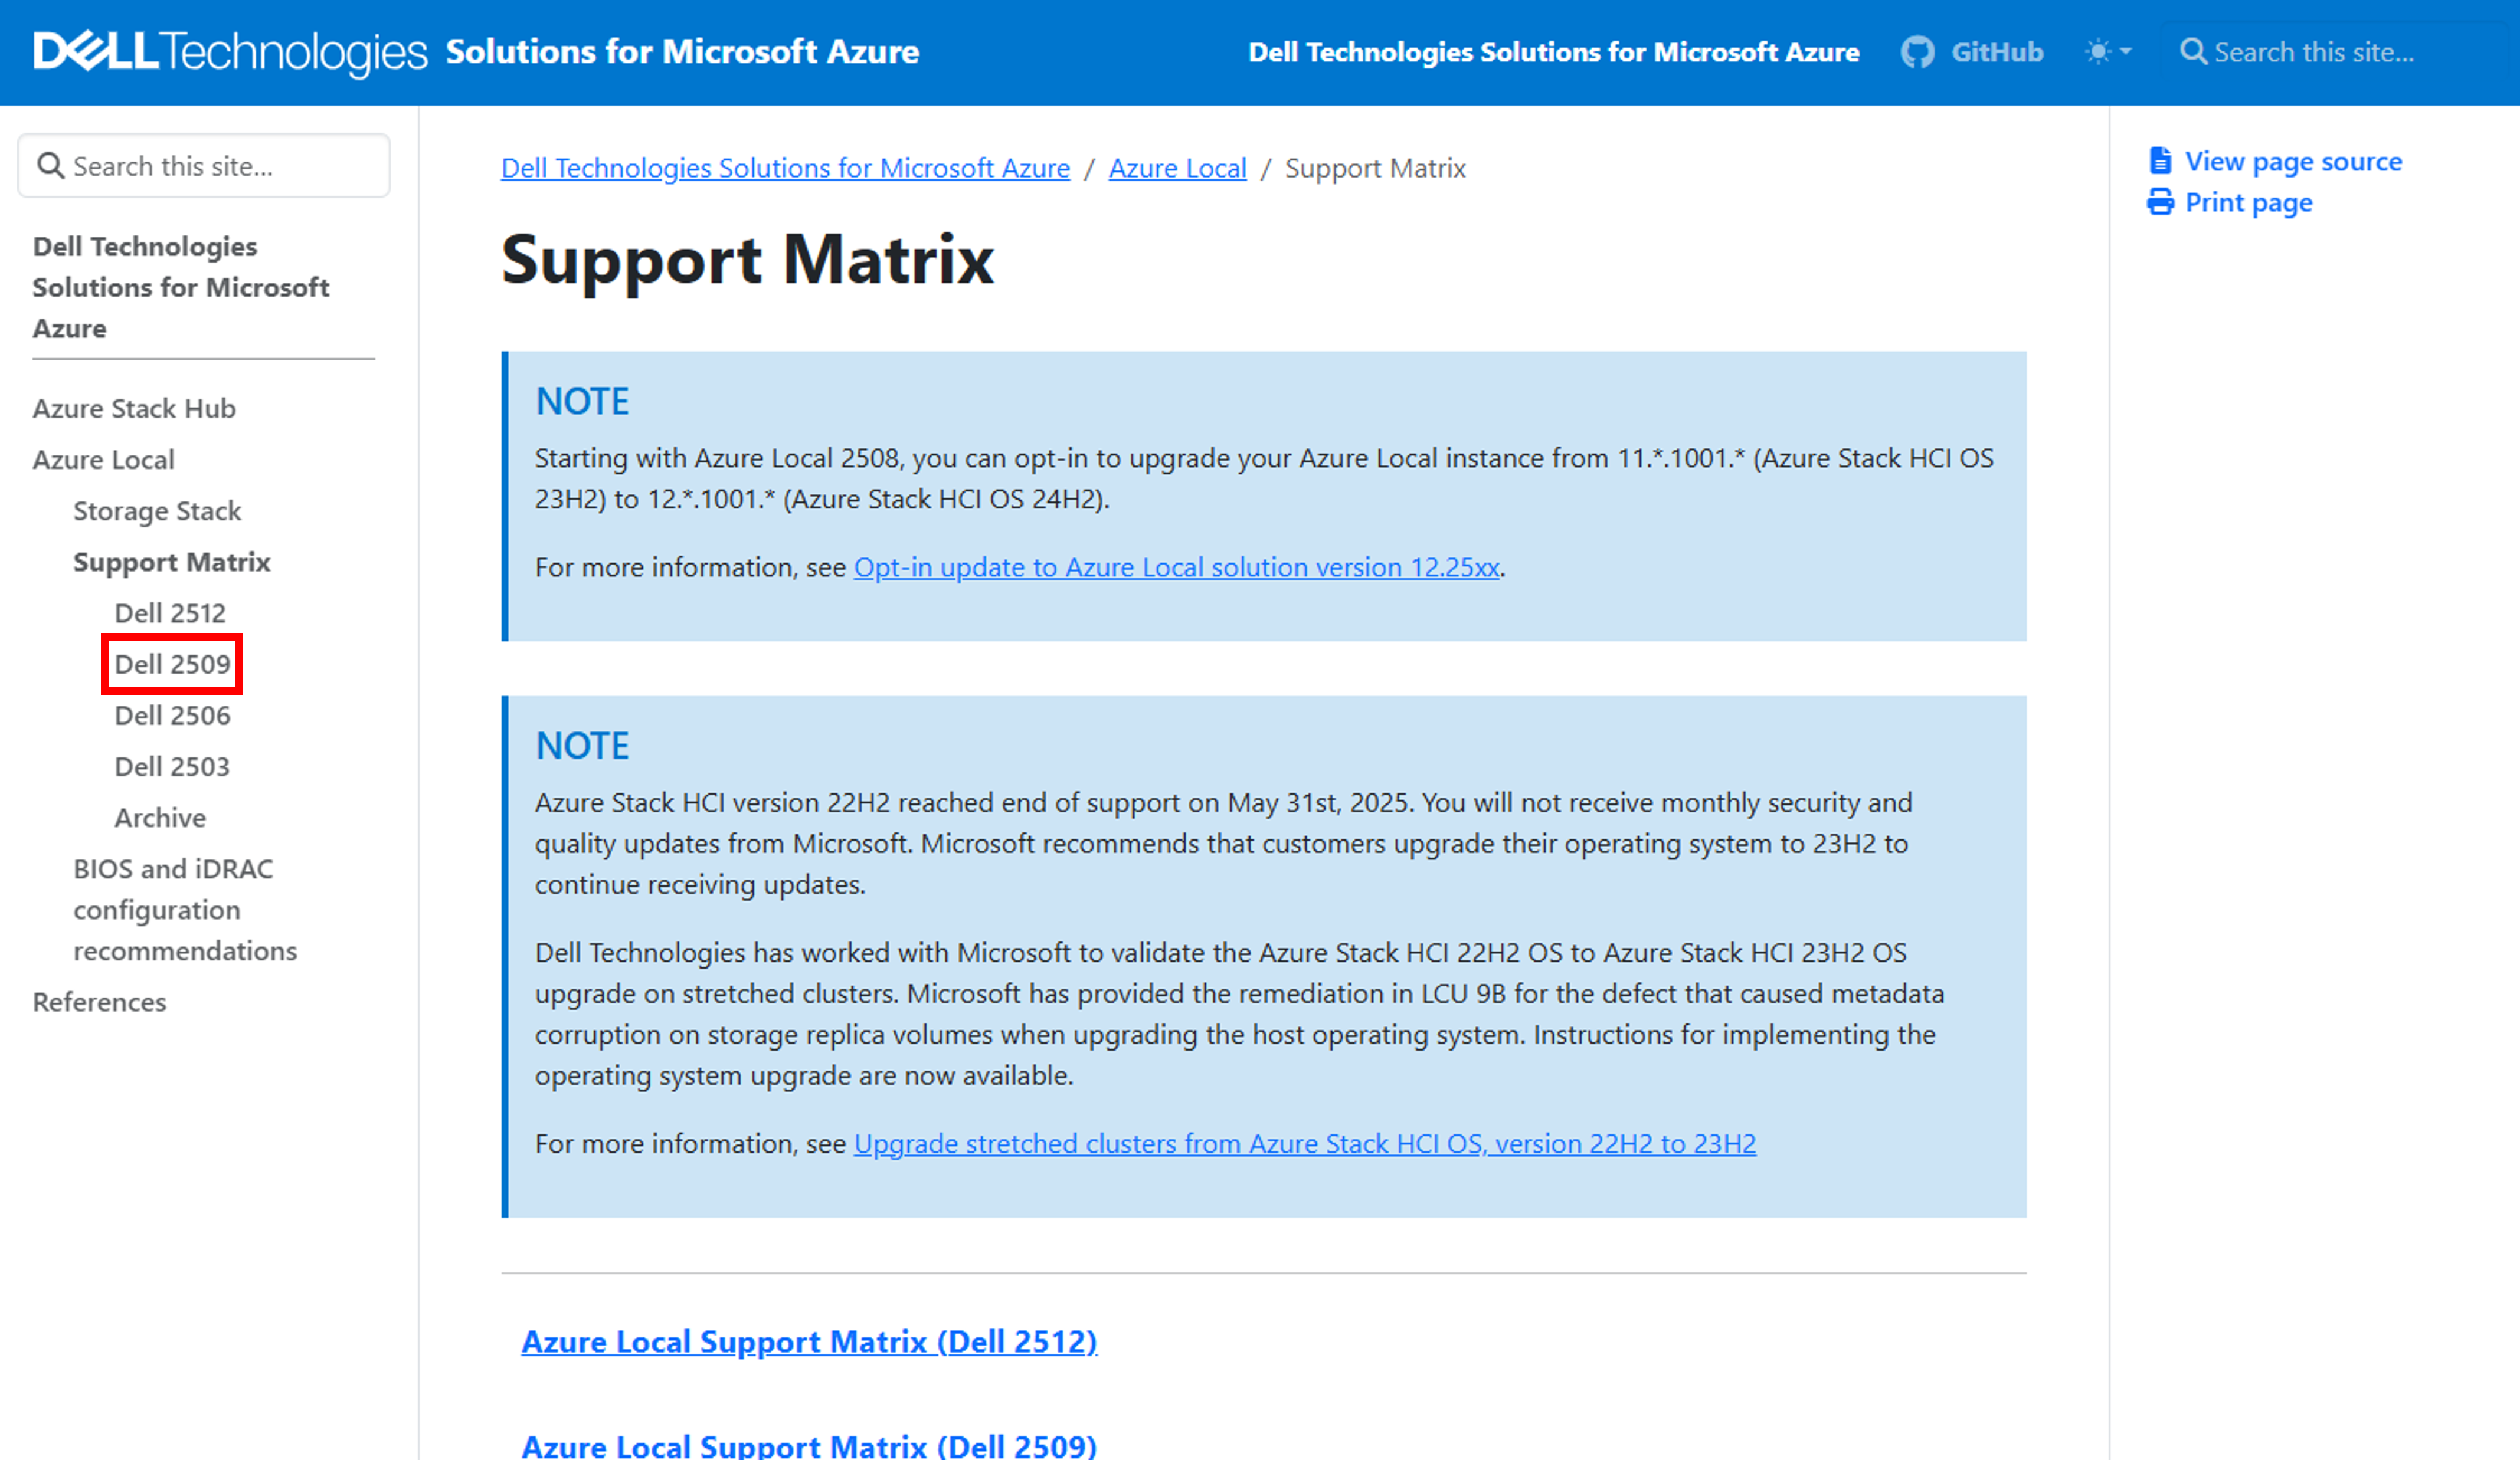The height and width of the screenshot is (1460, 2520).
Task: Click the sidebar search magnifier icon
Action: tap(50, 166)
